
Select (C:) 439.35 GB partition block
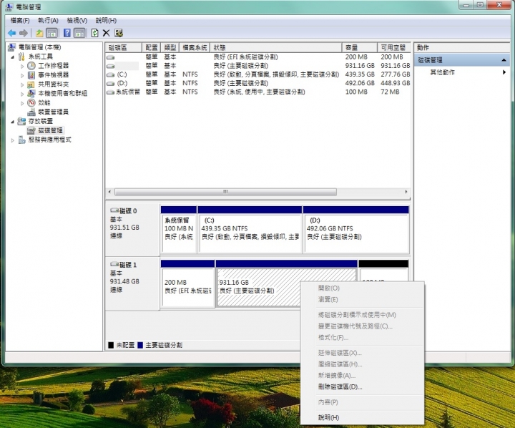pos(250,230)
